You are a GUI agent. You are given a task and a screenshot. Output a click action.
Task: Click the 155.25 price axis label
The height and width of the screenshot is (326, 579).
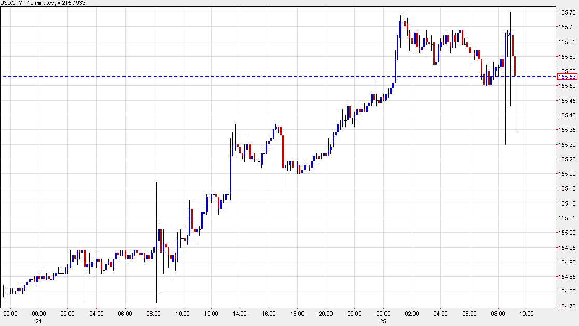[x=567, y=159]
